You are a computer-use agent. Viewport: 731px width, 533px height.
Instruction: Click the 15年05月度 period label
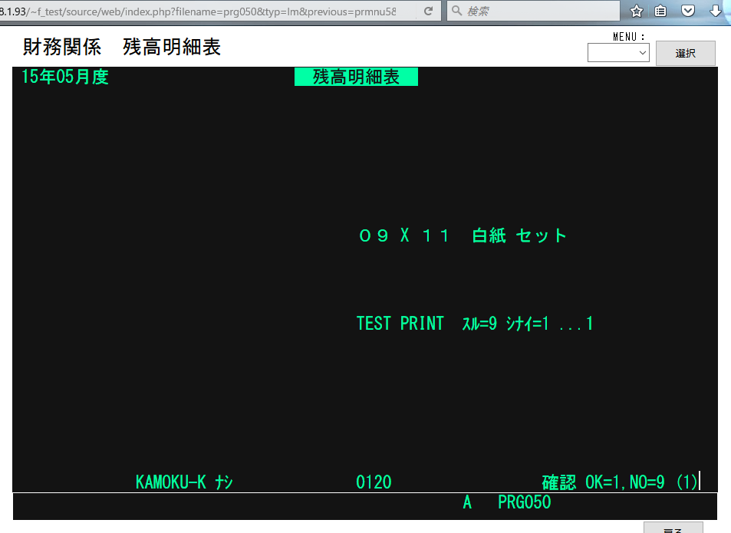click(65, 77)
